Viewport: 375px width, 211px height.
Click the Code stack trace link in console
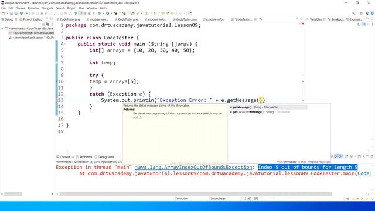pos(363,173)
